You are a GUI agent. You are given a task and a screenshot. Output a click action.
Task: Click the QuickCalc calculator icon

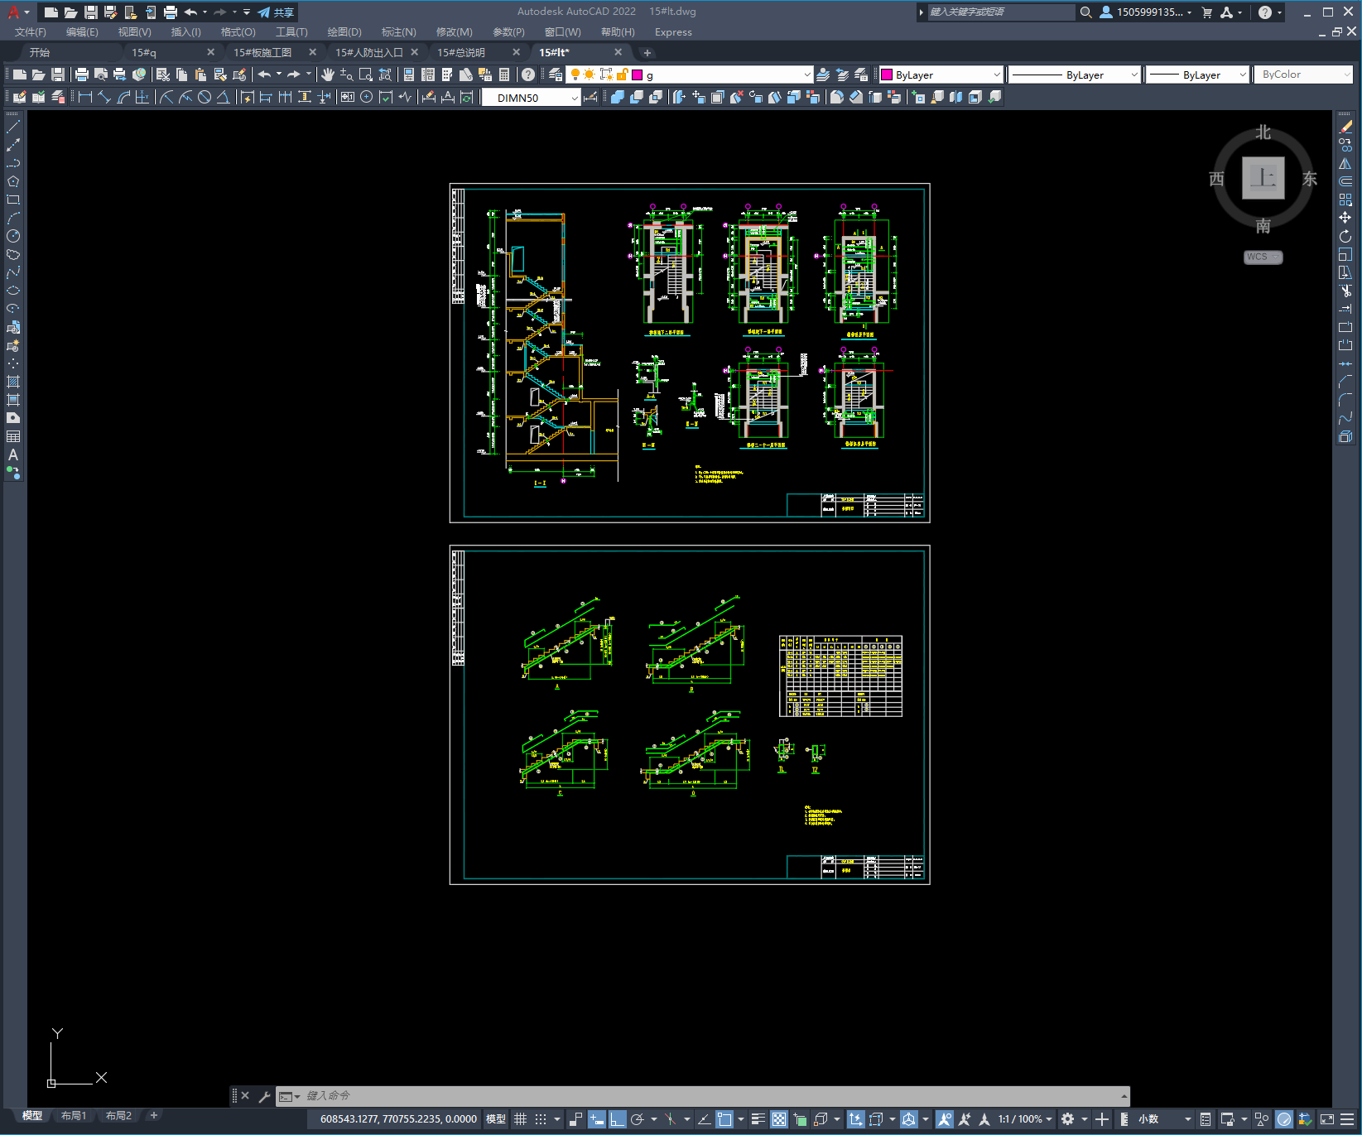tap(504, 75)
